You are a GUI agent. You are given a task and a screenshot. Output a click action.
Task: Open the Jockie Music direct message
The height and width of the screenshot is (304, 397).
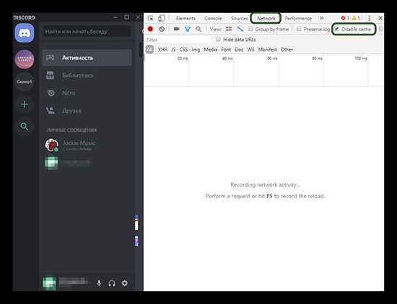(87, 145)
